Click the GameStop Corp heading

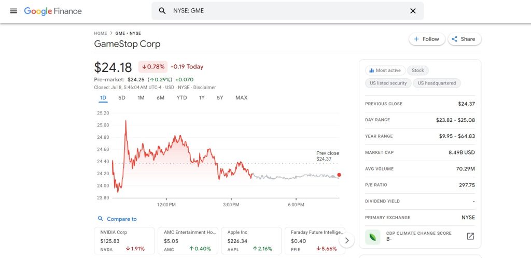(x=127, y=44)
